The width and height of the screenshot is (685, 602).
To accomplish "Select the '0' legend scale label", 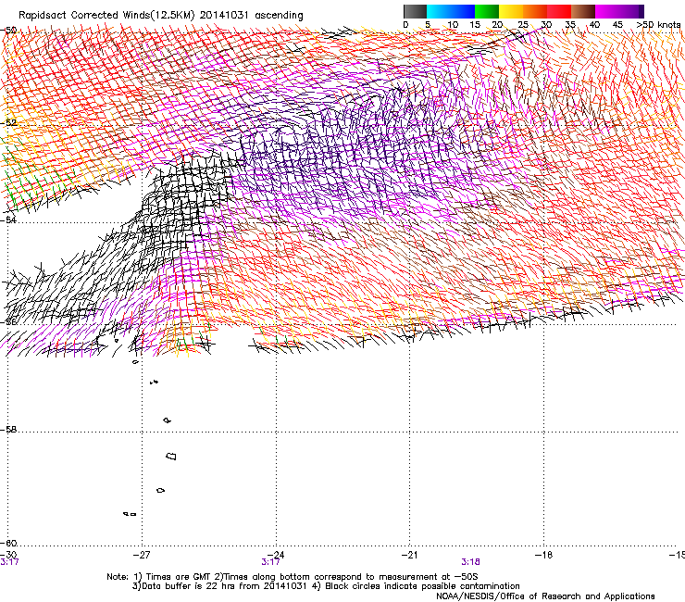I will [x=405, y=25].
